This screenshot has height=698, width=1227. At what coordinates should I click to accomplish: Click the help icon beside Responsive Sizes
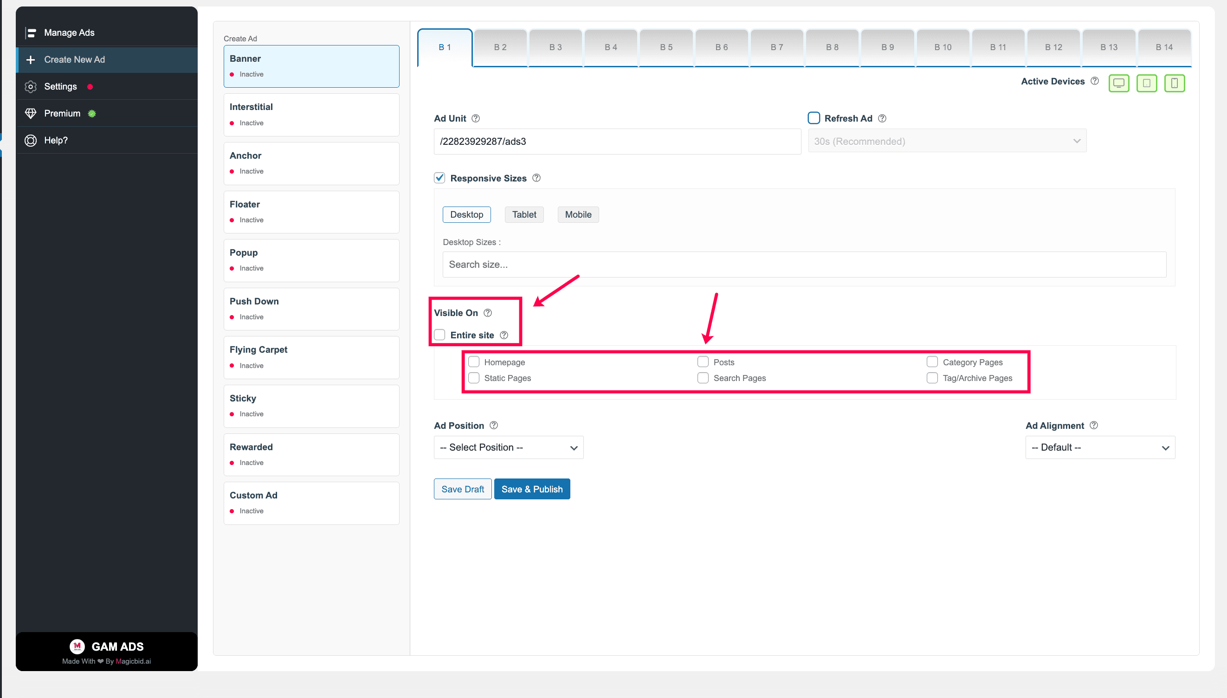(x=536, y=178)
